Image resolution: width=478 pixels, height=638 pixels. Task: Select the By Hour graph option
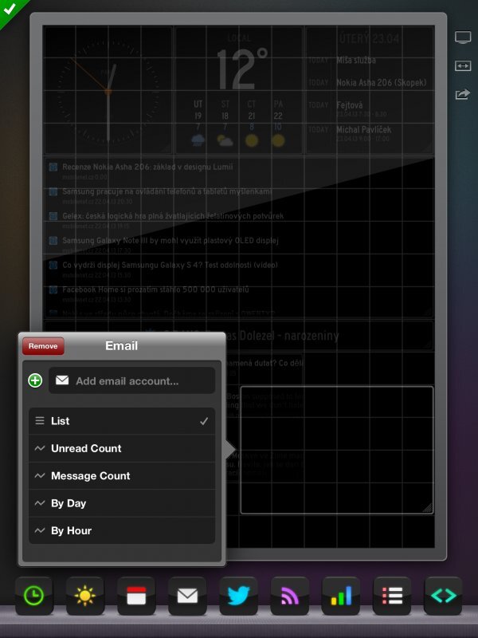point(122,530)
